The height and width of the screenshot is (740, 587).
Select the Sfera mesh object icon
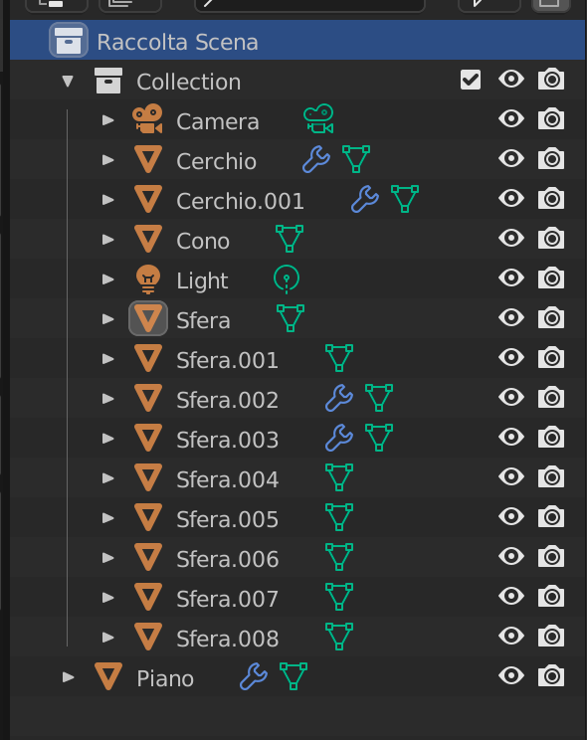148,318
